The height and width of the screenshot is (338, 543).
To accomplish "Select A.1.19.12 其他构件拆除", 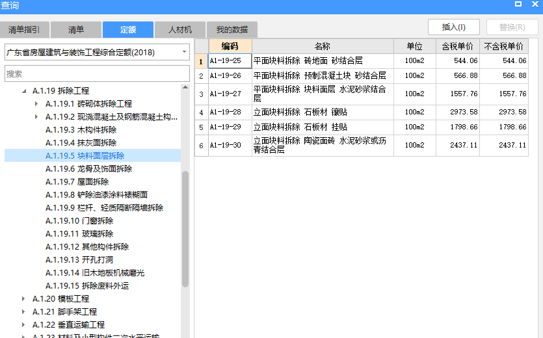I will 87,246.
